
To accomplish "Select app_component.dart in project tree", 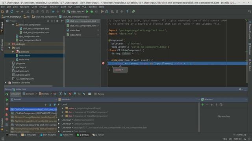I will 30,36.
